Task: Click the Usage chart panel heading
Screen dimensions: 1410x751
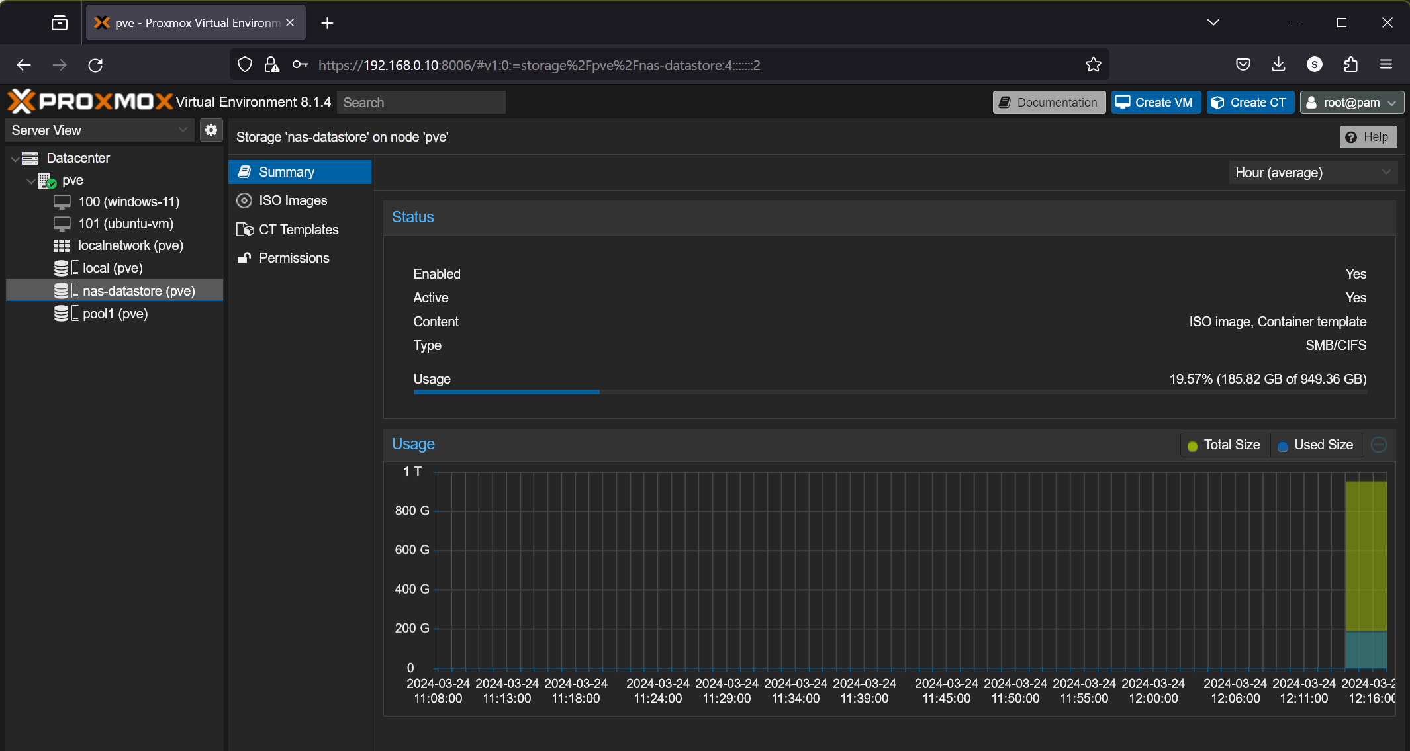Action: coord(413,444)
